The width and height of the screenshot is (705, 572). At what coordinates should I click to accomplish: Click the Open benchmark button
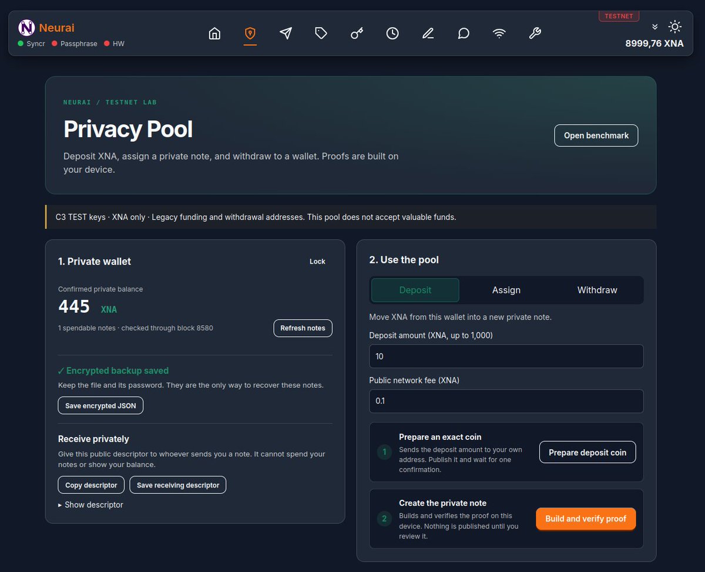[x=596, y=136]
